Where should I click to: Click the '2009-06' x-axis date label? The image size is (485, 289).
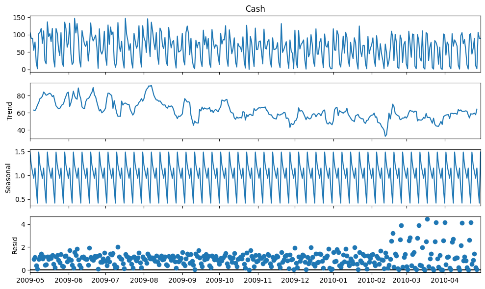click(68, 281)
